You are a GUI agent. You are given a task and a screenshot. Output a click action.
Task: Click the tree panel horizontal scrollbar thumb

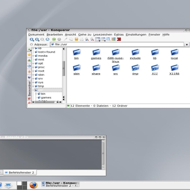(45, 102)
